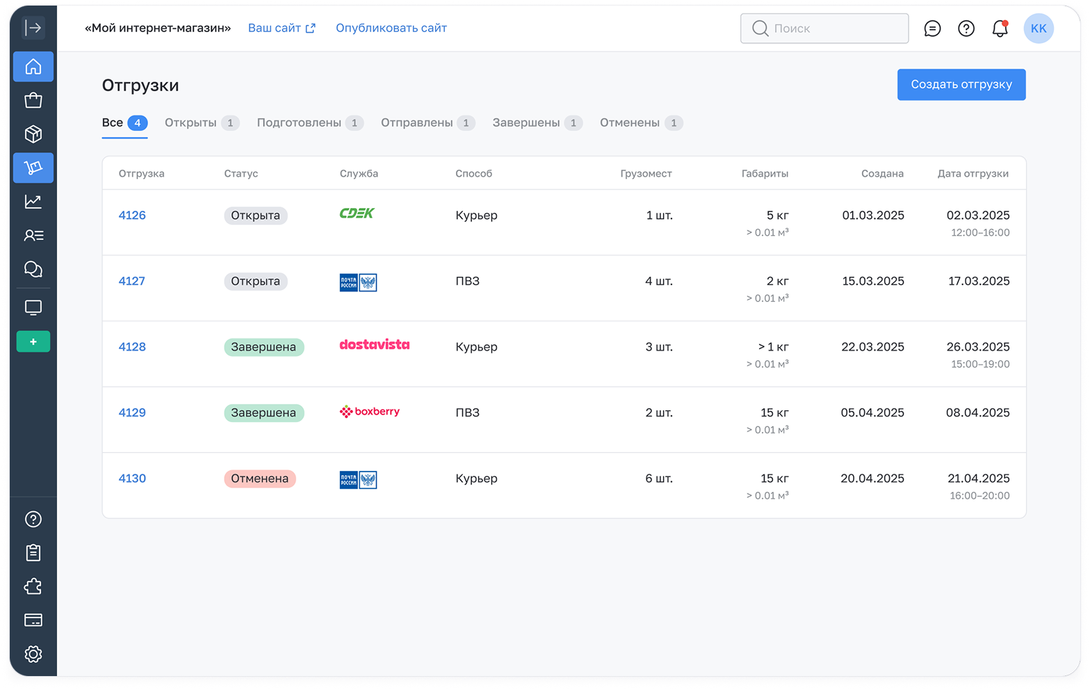Open the analytics chart icon in sidebar
1090x690 pixels.
[33, 202]
